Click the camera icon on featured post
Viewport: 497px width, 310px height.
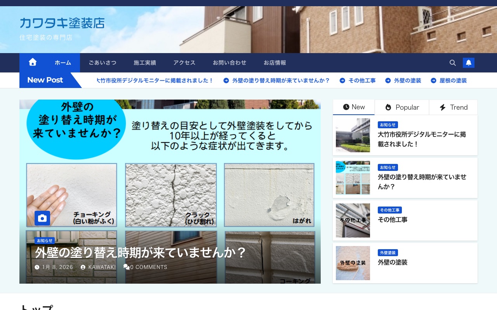42,218
